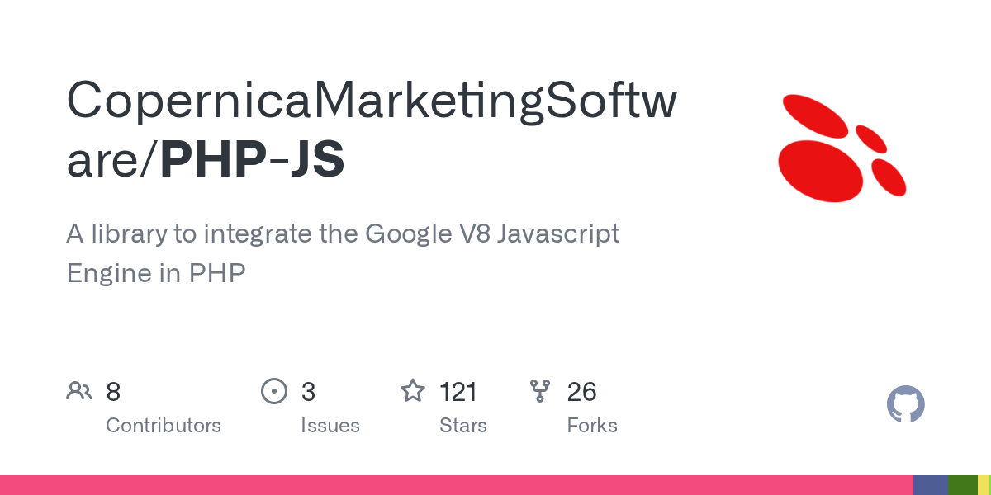Click the fork icon

(540, 391)
